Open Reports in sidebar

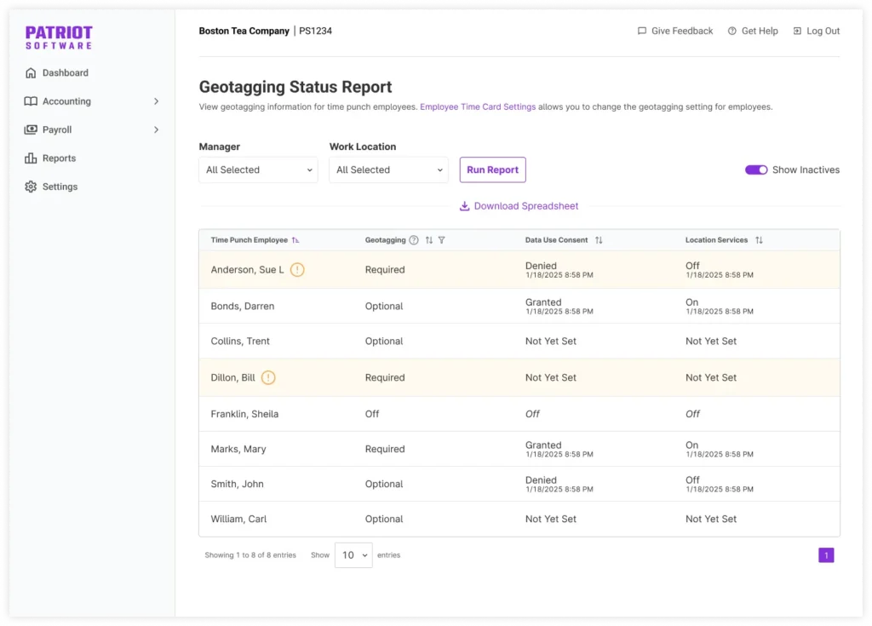[x=59, y=158]
